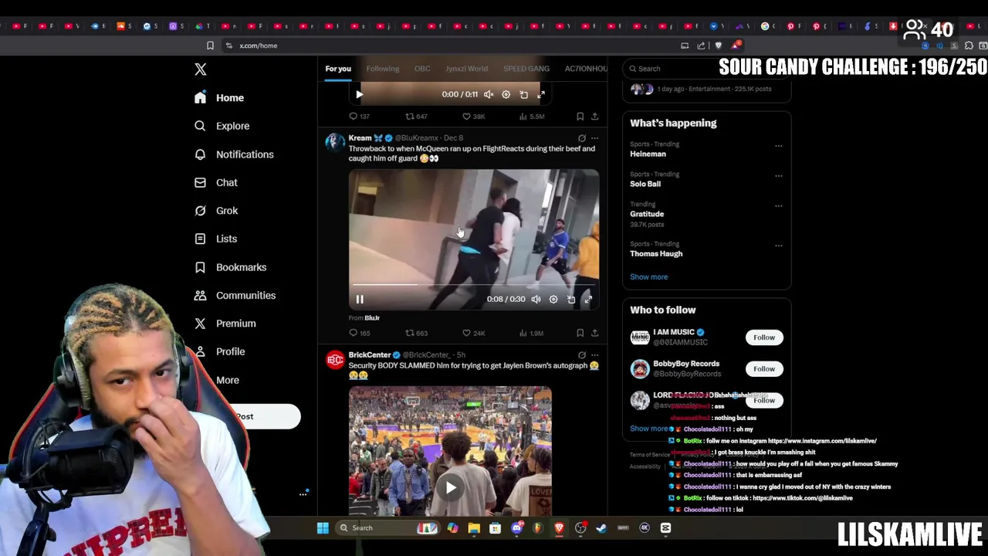Reply to Kream's post with 165 comments
Image resolution: width=988 pixels, height=556 pixels.
pos(360,334)
